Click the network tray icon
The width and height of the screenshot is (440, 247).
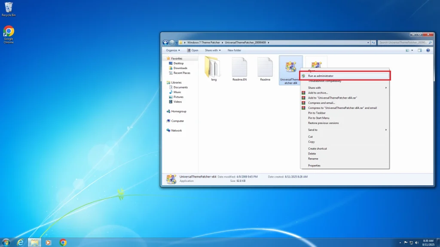point(411,243)
